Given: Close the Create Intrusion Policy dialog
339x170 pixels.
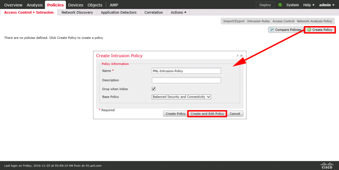Looking at the screenshot, I should tap(241, 56).
